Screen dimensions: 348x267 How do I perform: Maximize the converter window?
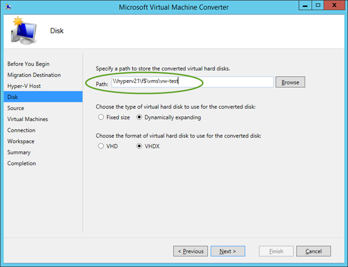tap(318, 6)
